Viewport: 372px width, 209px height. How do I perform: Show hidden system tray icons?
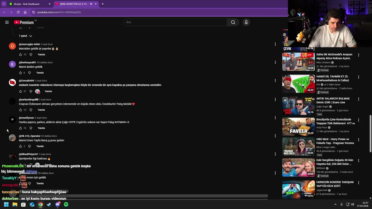click(335, 204)
